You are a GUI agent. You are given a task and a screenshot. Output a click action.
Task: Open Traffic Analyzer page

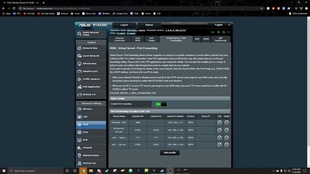tap(91, 79)
